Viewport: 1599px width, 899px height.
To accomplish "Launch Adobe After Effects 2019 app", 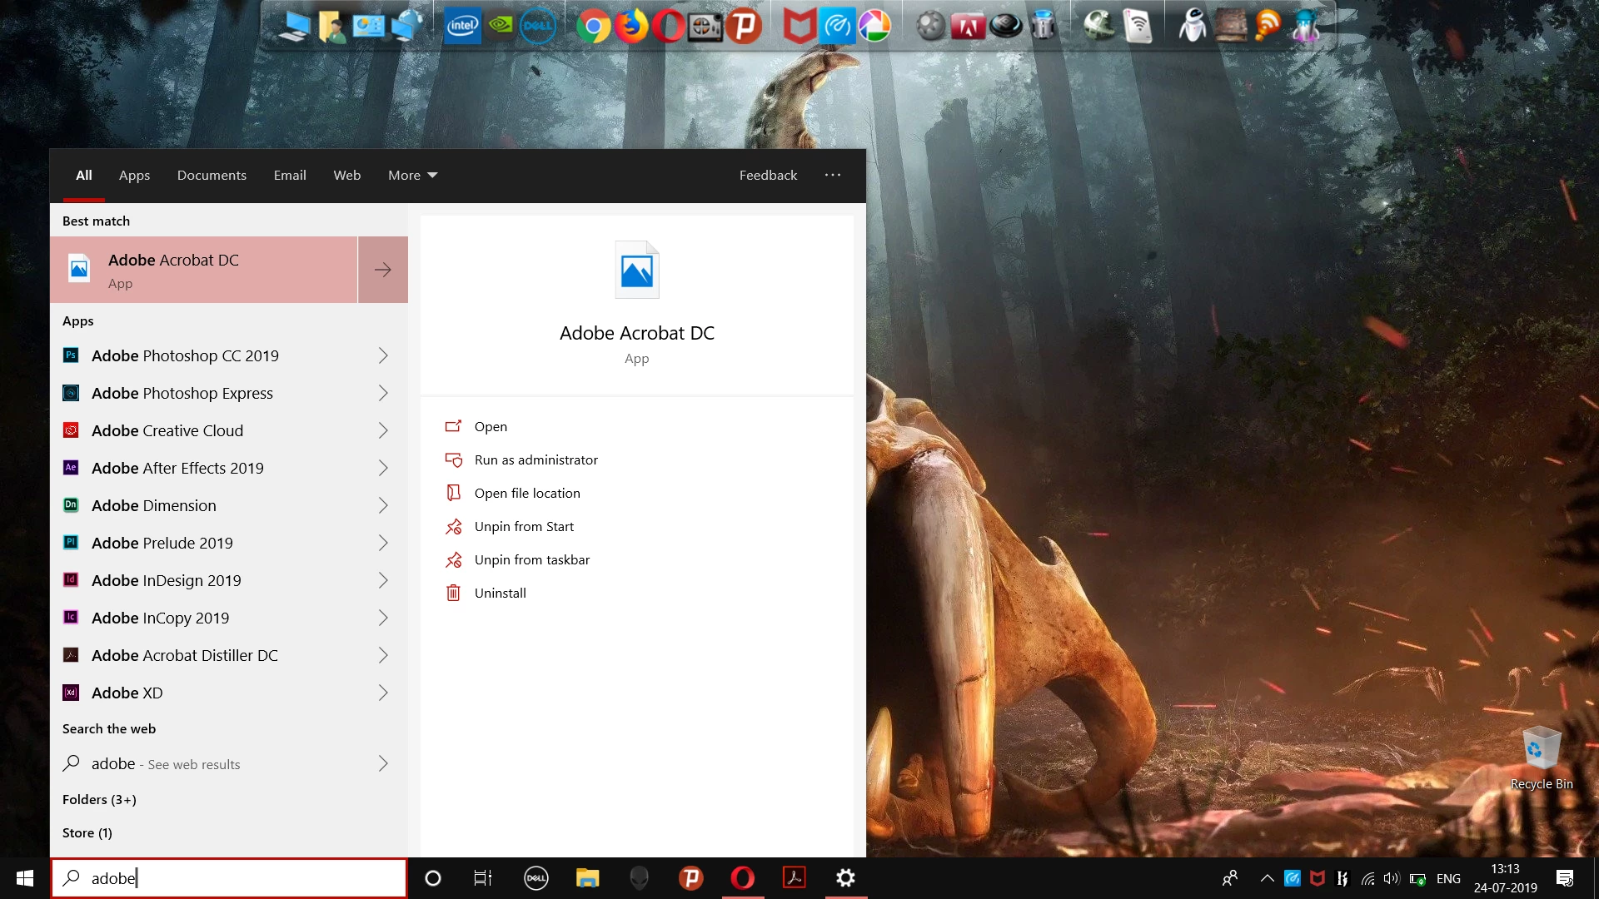I will pos(177,468).
